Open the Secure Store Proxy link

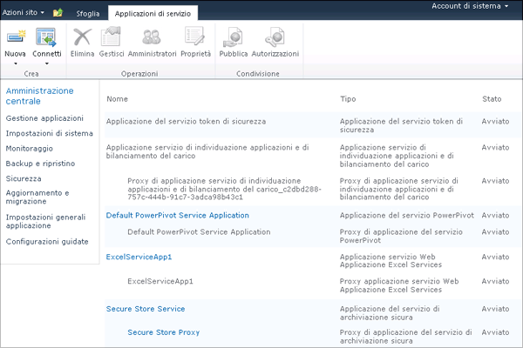(164, 332)
